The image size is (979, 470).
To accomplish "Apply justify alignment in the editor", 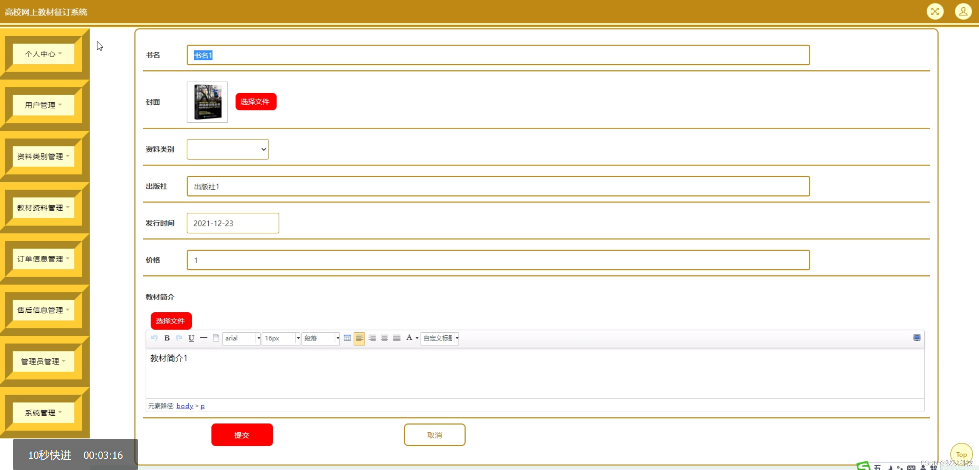I will [397, 338].
